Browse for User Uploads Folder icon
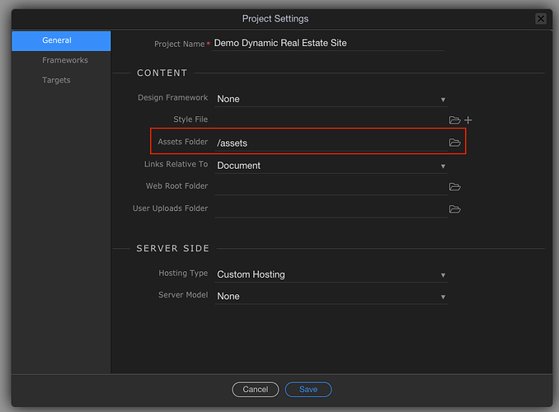Screen dimensions: 559x412 pyautogui.click(x=454, y=208)
